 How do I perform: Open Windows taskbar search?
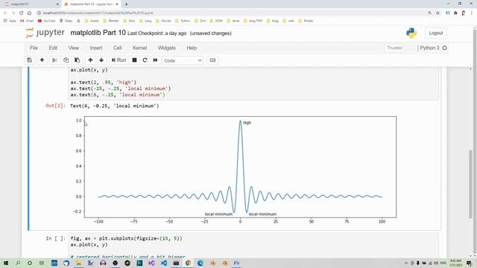tap(18, 263)
